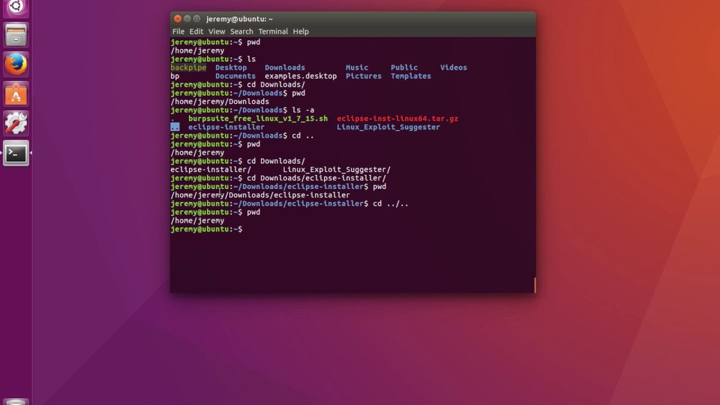Viewport: 720px width, 405px height.
Task: Open the Search menu in Terminal
Action: tap(241, 31)
